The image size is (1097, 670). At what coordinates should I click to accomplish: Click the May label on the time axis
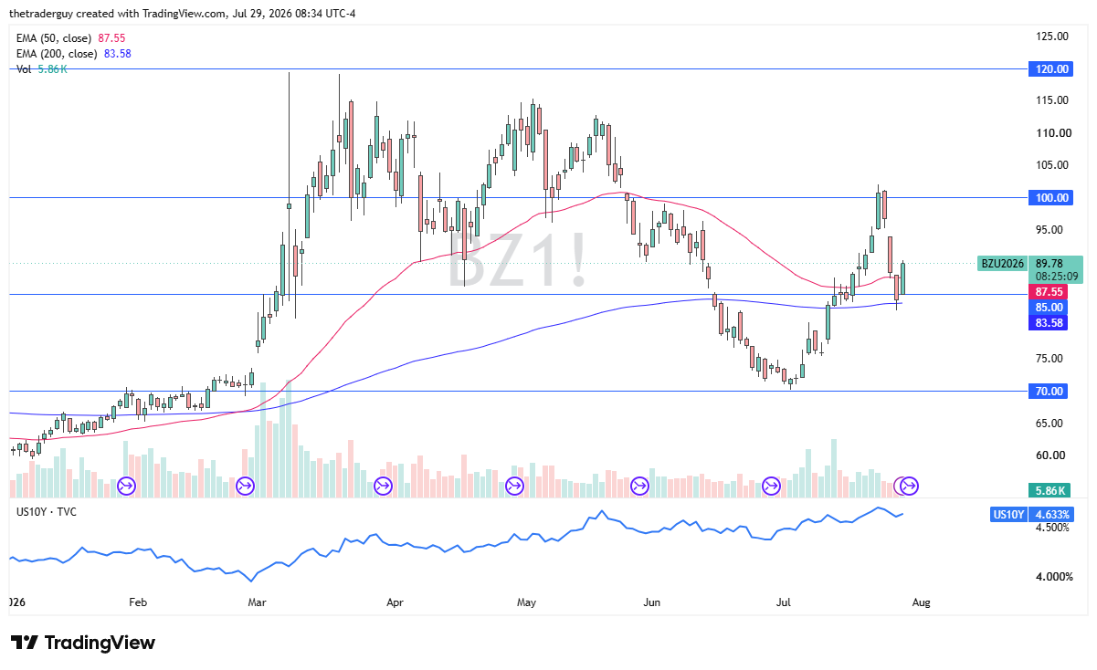[527, 602]
